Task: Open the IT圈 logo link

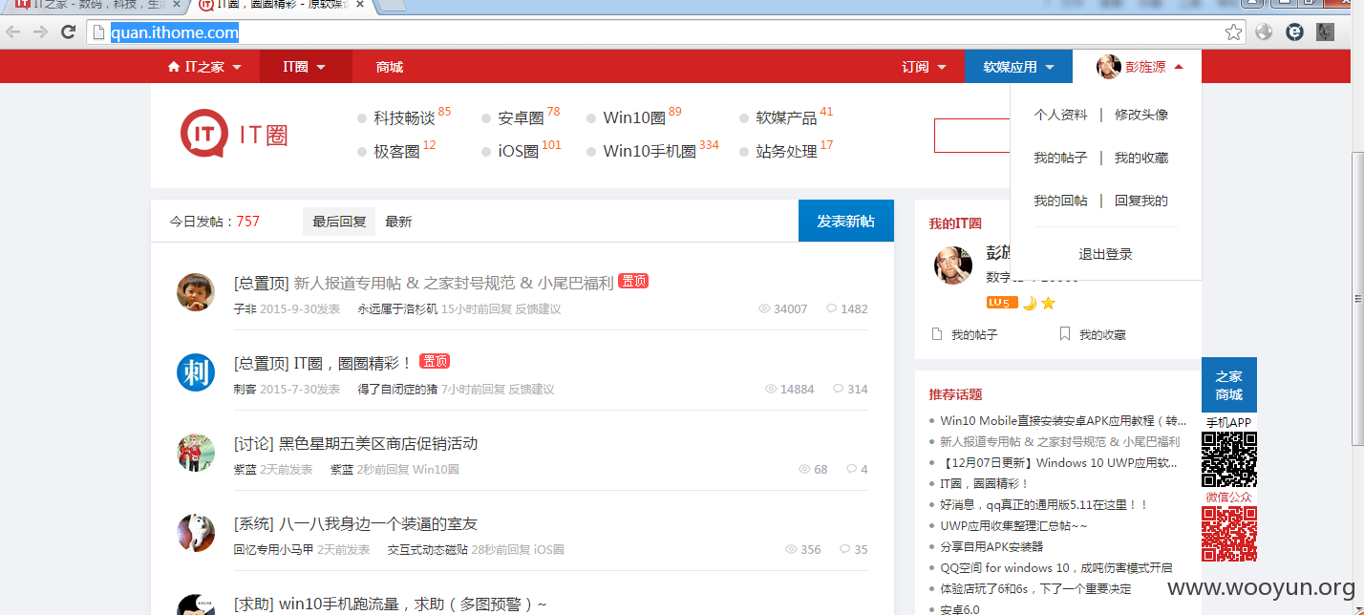Action: coord(234,135)
